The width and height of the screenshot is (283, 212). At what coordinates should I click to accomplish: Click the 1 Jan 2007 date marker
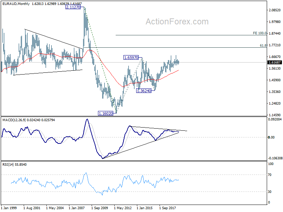click(x=76, y=208)
